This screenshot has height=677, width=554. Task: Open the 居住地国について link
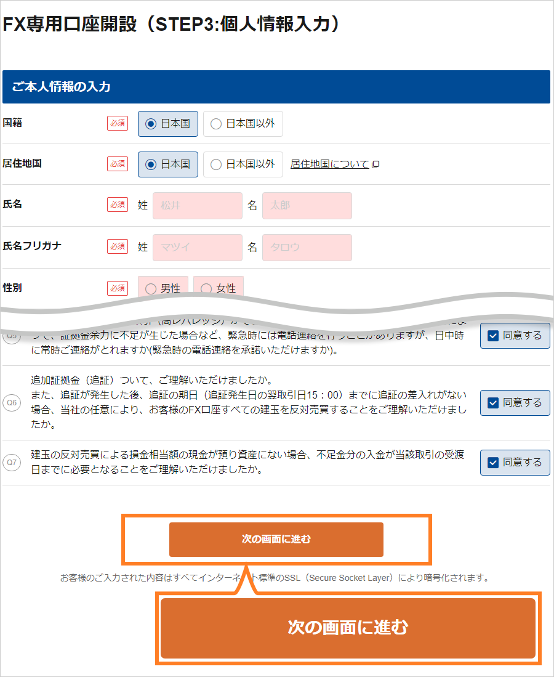click(x=330, y=164)
